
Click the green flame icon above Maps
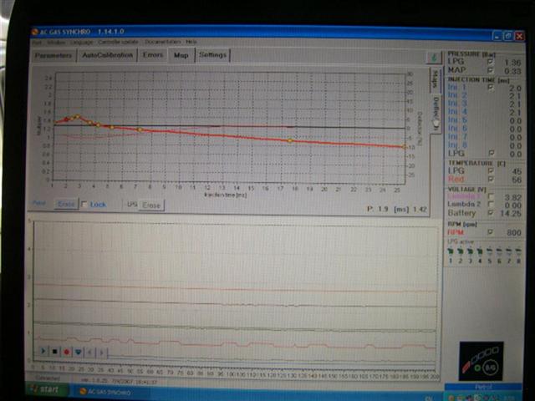coord(434,58)
